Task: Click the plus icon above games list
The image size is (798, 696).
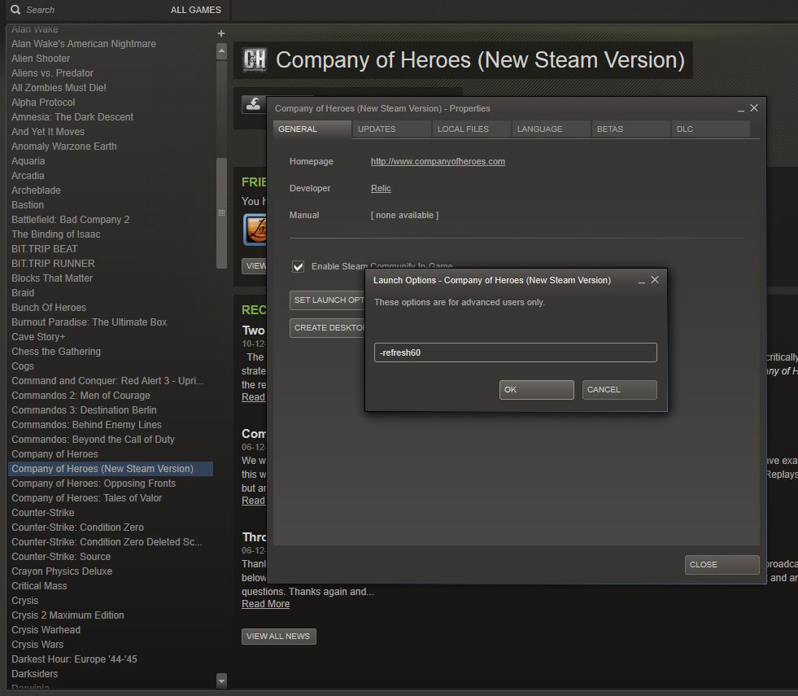Action: tap(221, 33)
